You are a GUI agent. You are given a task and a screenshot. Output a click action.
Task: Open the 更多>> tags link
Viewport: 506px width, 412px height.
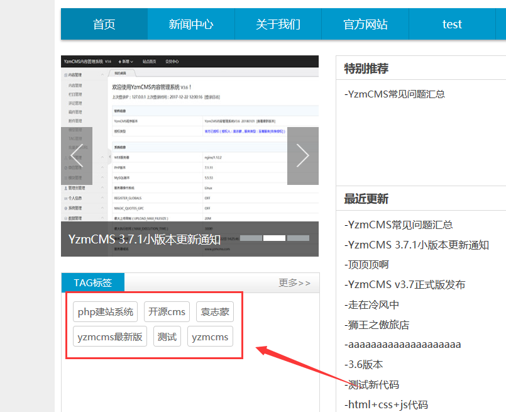[x=294, y=283]
